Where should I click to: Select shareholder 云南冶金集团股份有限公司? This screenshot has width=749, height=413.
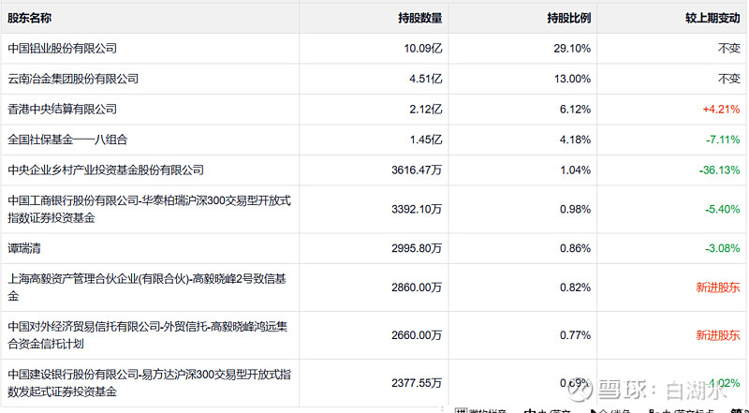(x=73, y=79)
